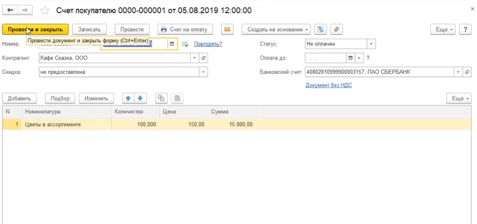Image resolution: width=477 pixels, height=224 pixels.
Task: Open the 'Документ без НДС' link
Action: click(x=328, y=85)
